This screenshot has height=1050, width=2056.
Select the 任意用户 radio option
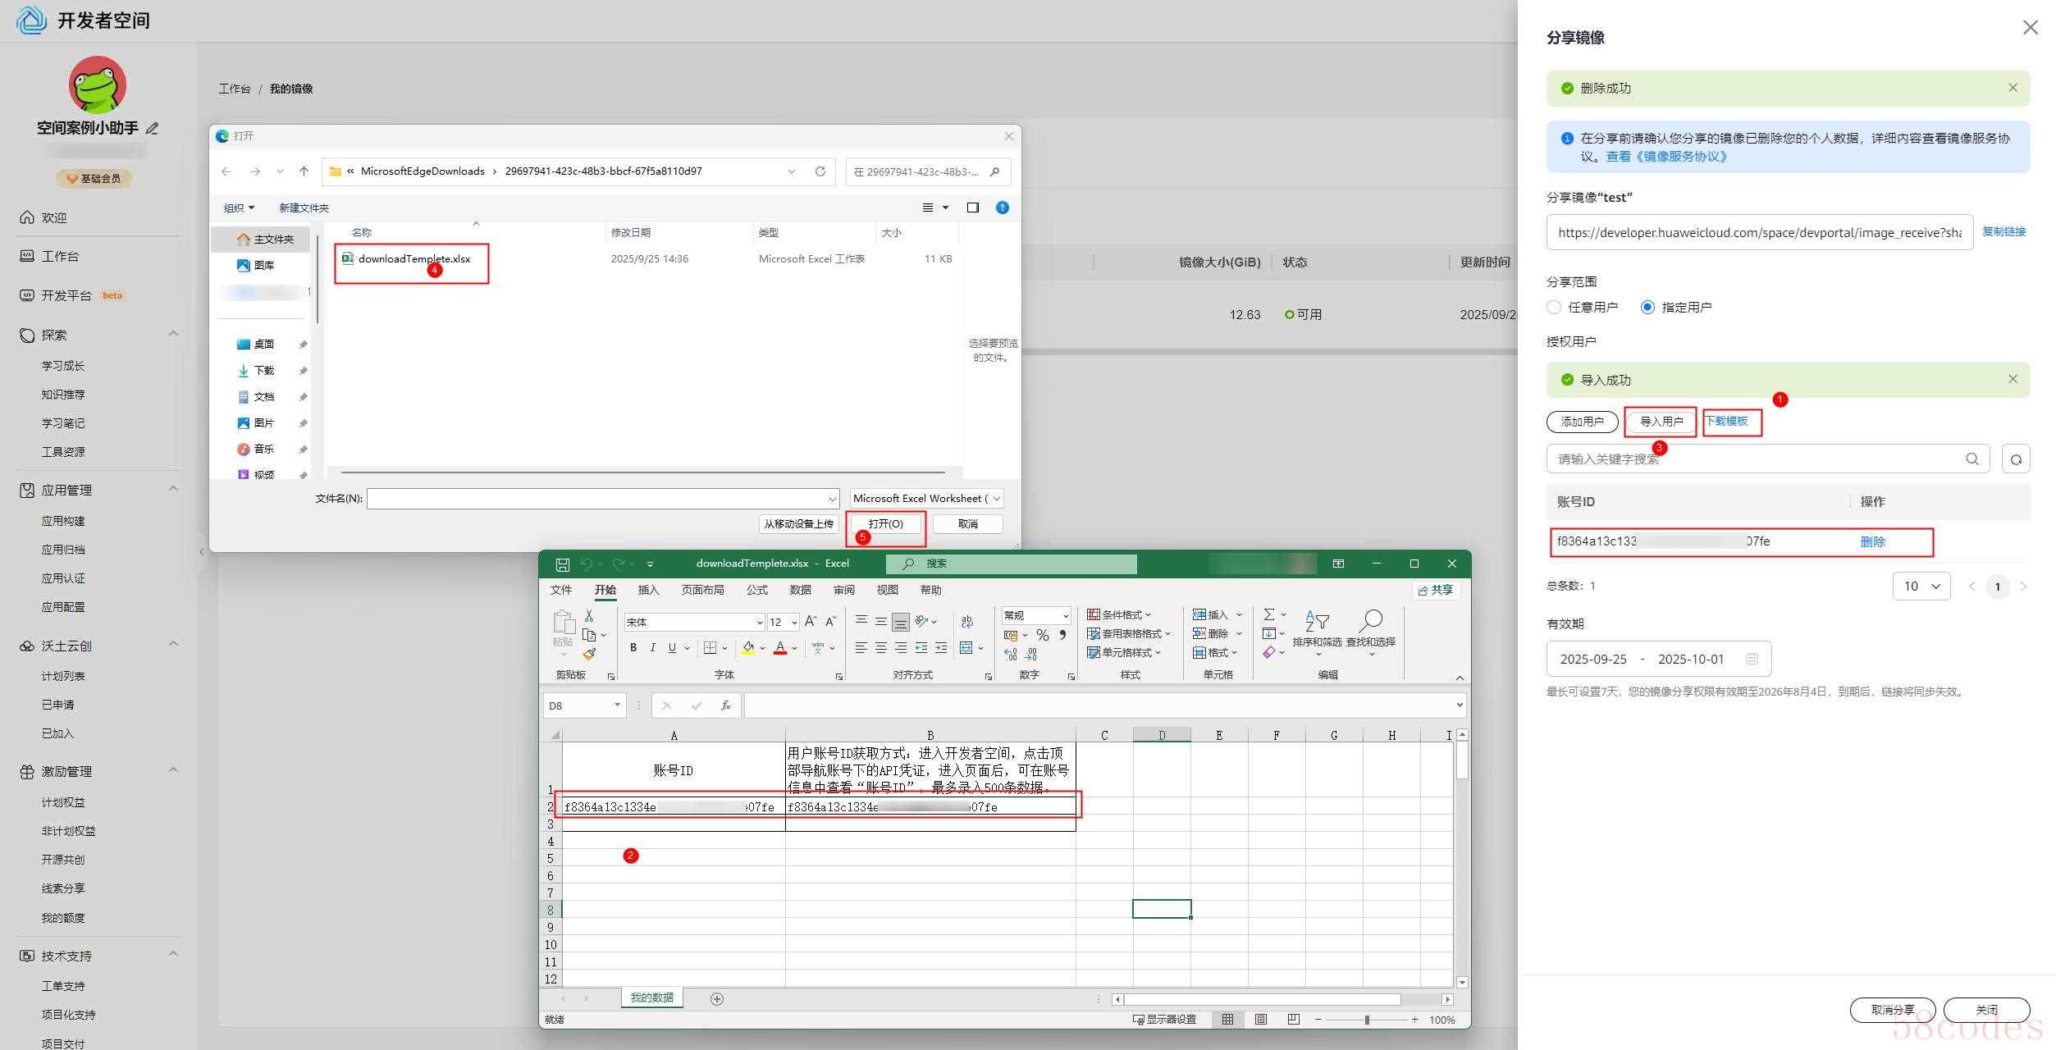coord(1554,308)
